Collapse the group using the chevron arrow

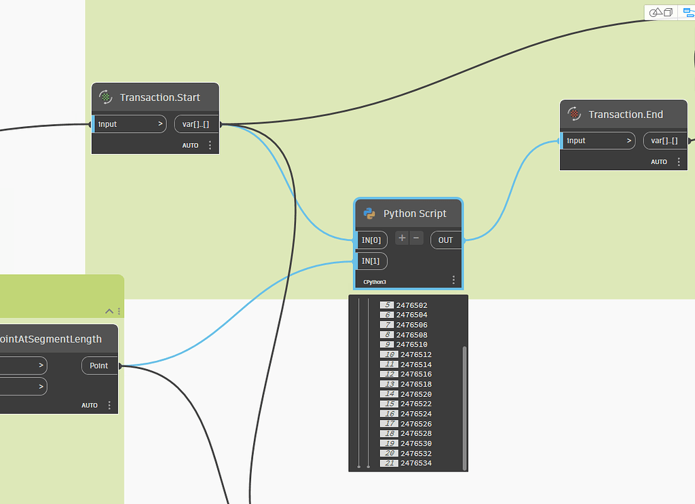(x=109, y=311)
